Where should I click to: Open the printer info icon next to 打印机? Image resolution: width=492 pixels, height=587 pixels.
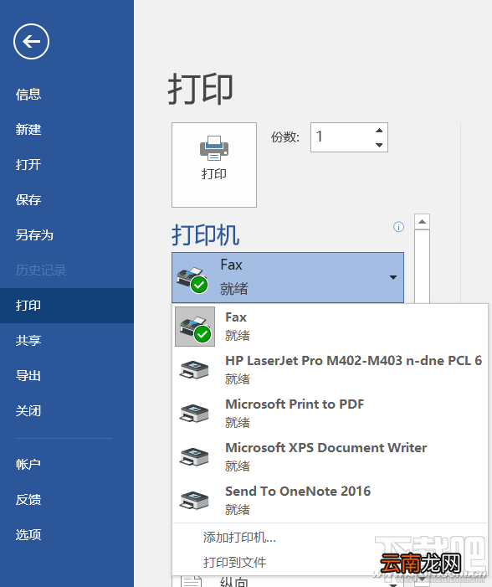[x=398, y=227]
